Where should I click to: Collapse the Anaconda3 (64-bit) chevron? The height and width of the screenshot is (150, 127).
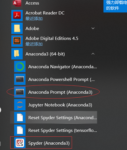click(93, 54)
